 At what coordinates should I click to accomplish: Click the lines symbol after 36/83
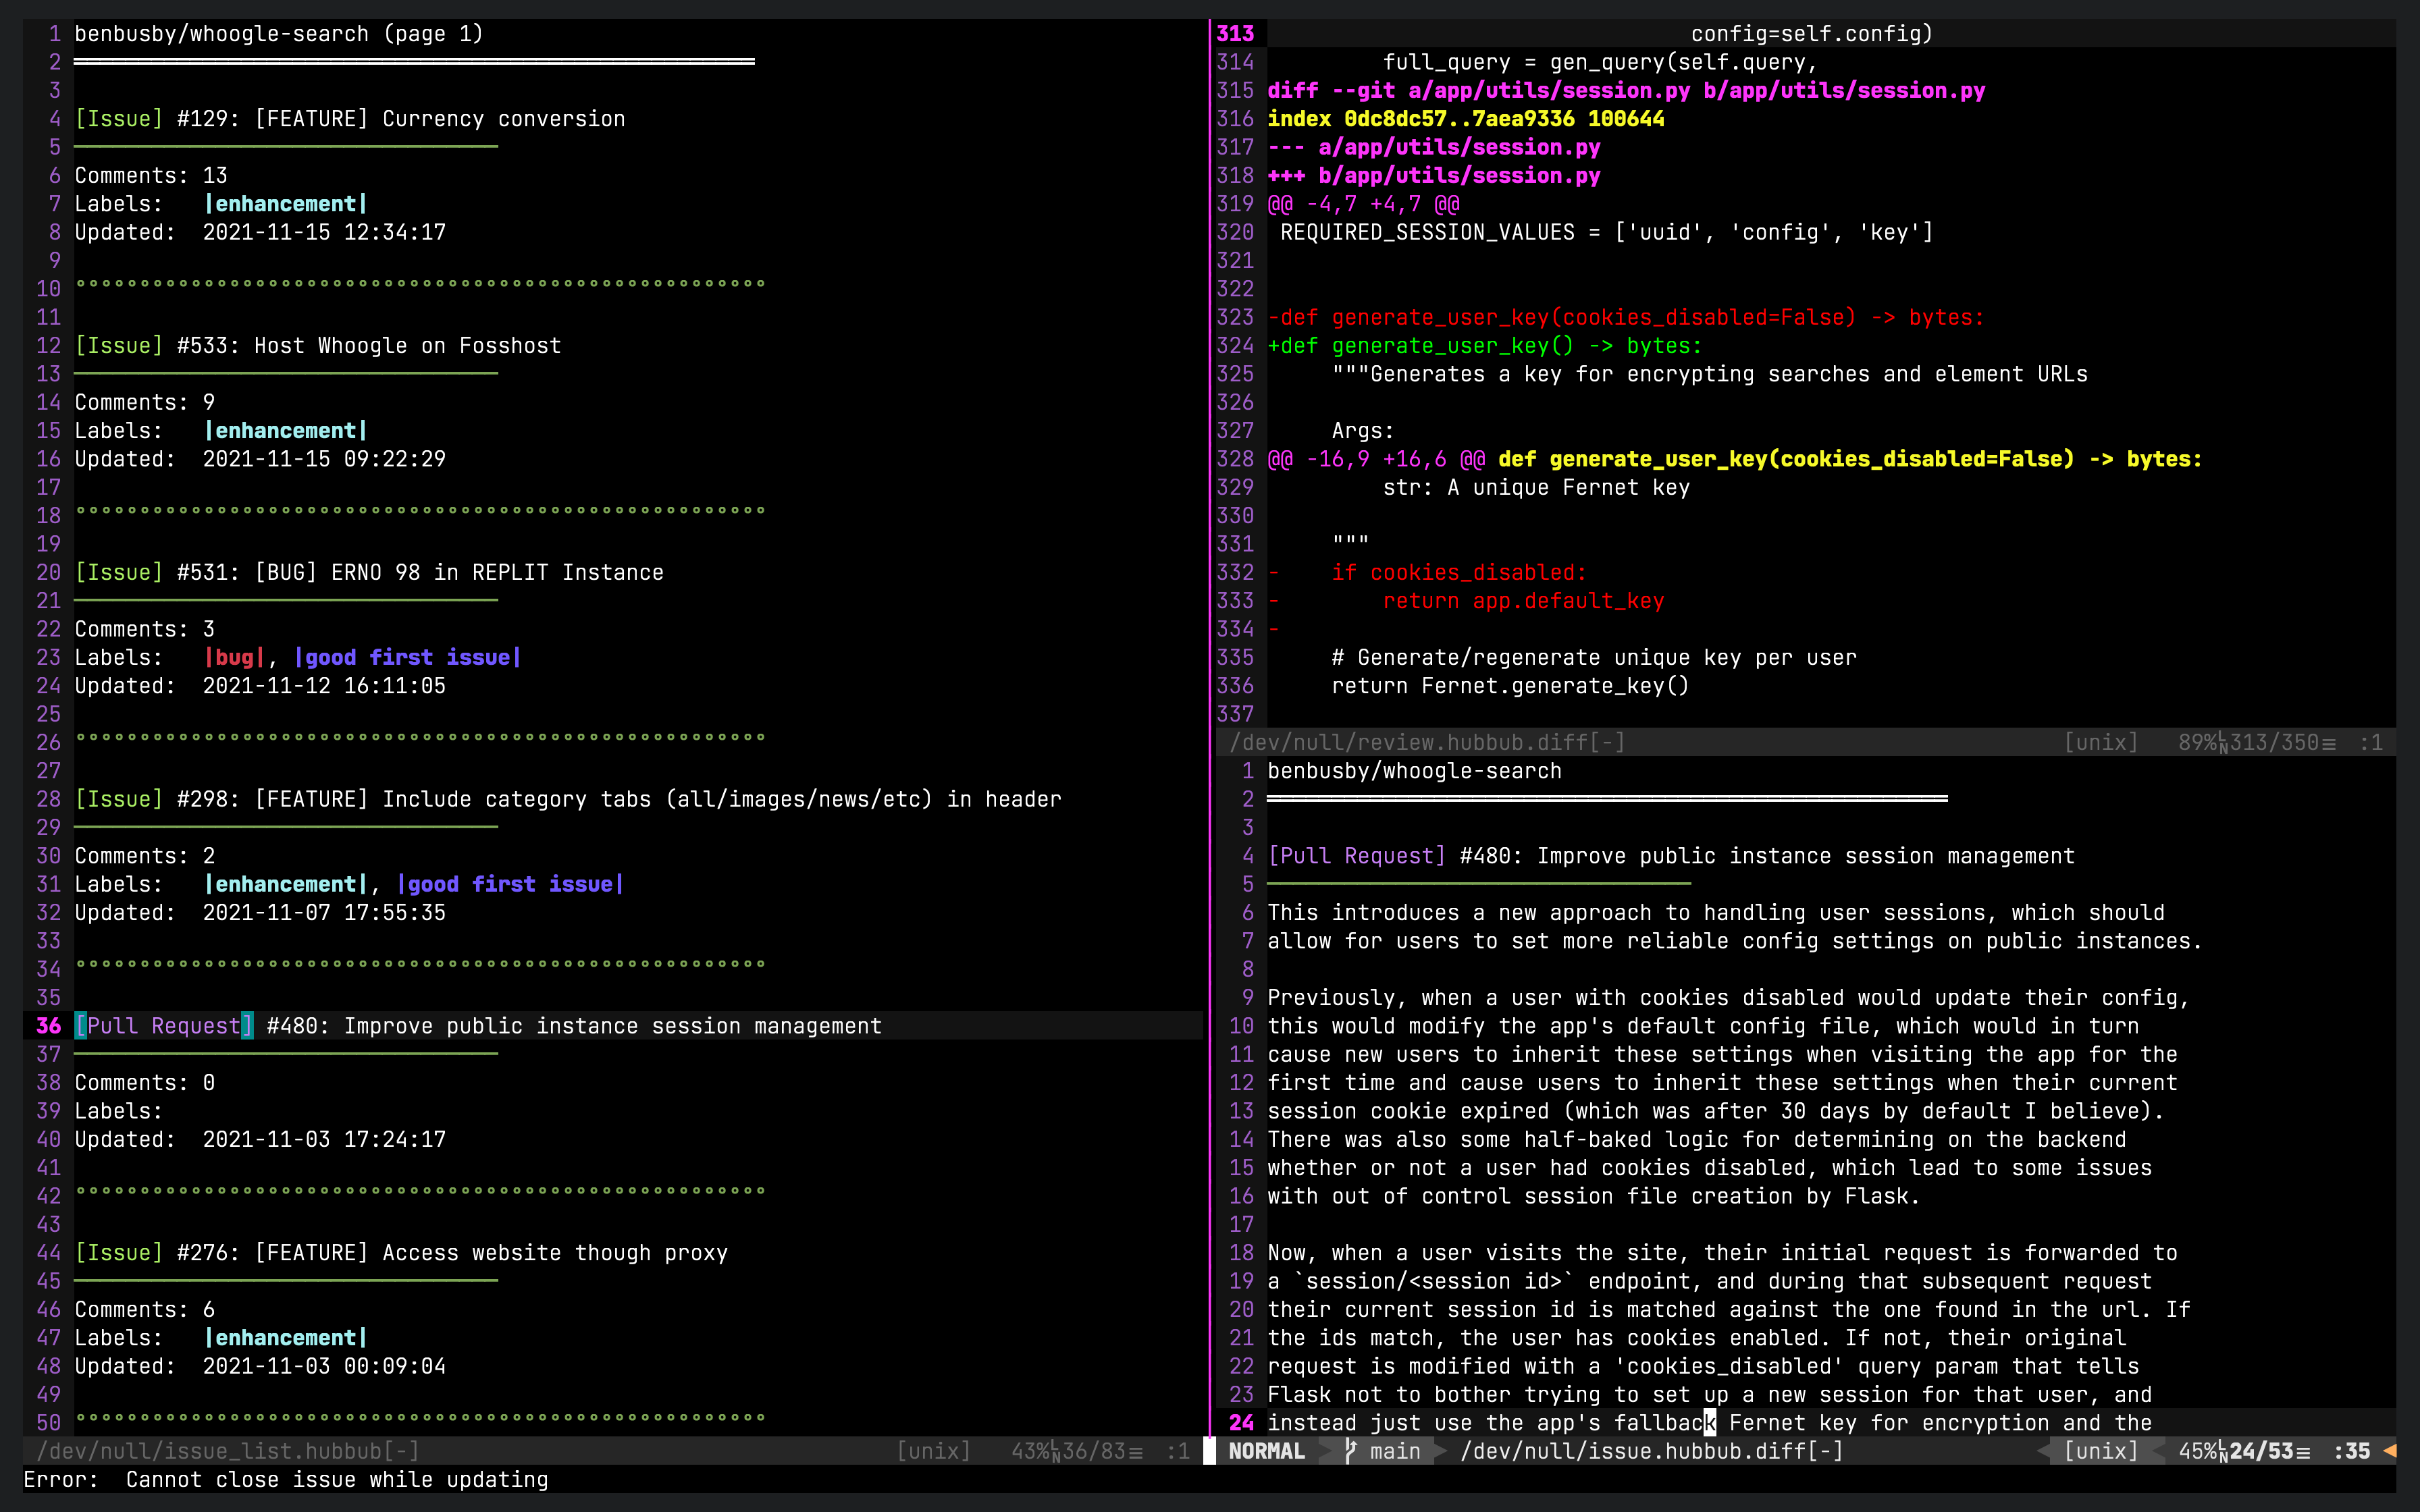click(x=1136, y=1452)
